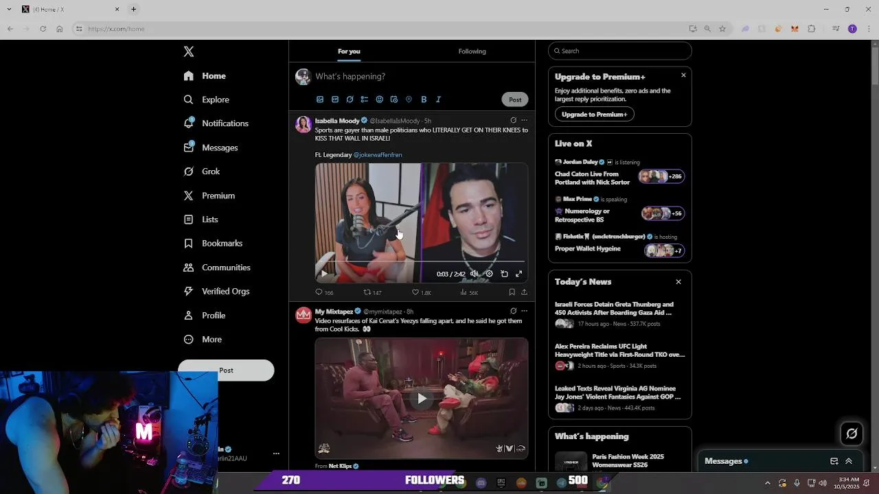879x494 pixels.
Task: Select the For you tab
Action: (349, 51)
